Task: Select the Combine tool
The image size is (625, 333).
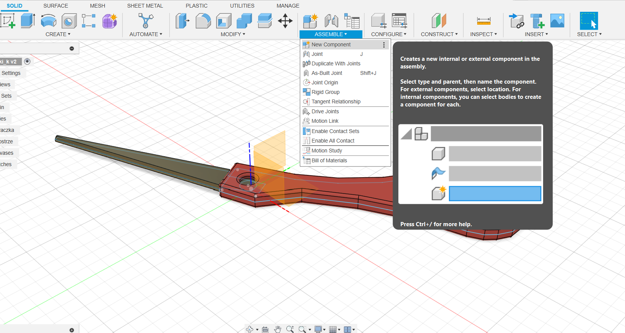Action: [x=244, y=21]
